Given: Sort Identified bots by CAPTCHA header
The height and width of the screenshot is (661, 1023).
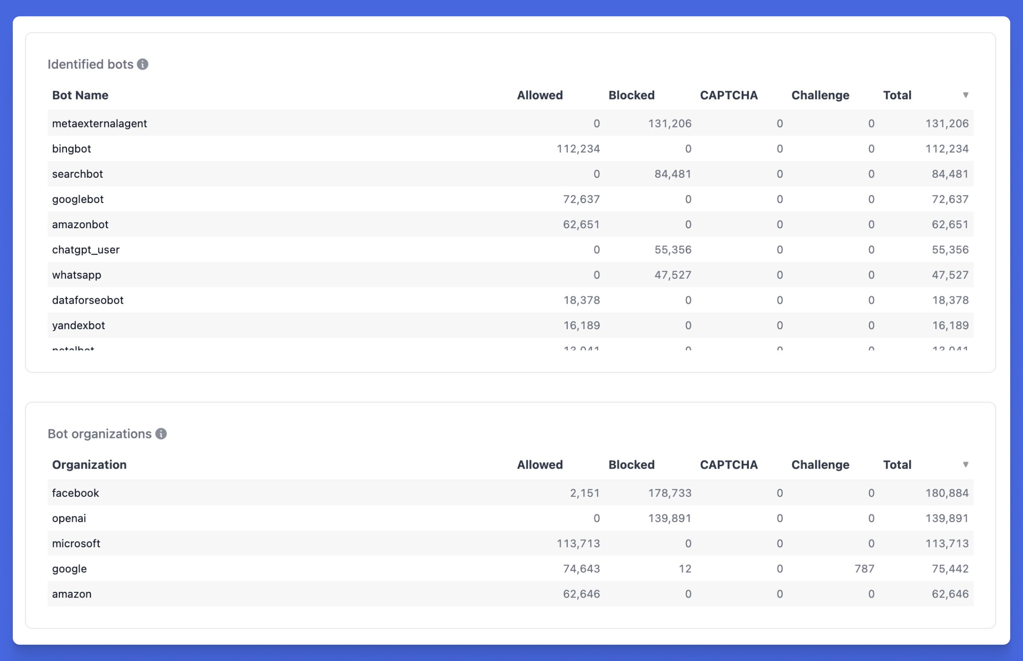Looking at the screenshot, I should pyautogui.click(x=728, y=95).
